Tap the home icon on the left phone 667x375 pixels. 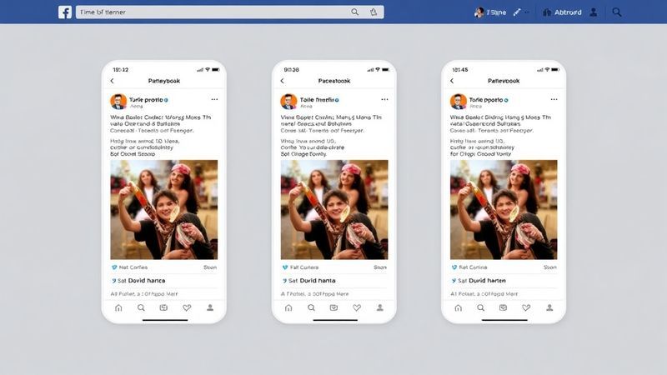tap(118, 307)
